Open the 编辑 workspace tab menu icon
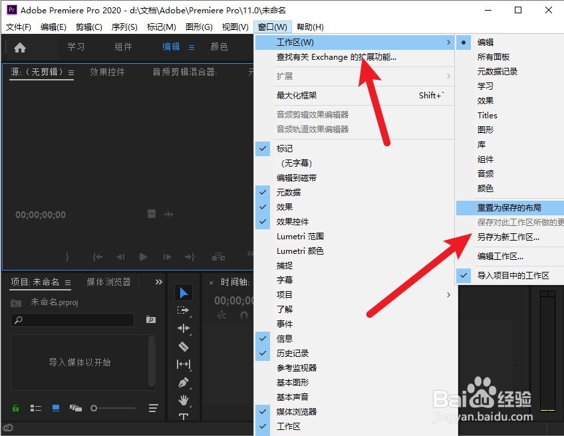 (x=192, y=47)
